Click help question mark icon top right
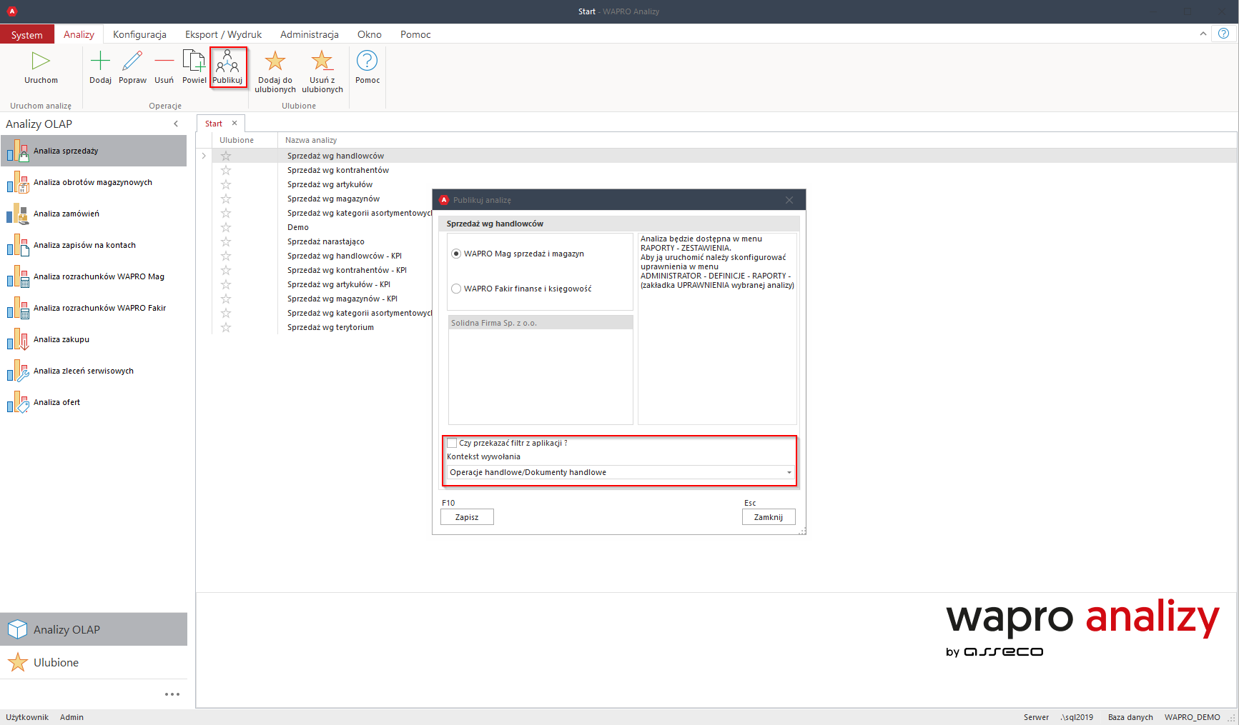This screenshot has height=725, width=1239. coord(1223,34)
